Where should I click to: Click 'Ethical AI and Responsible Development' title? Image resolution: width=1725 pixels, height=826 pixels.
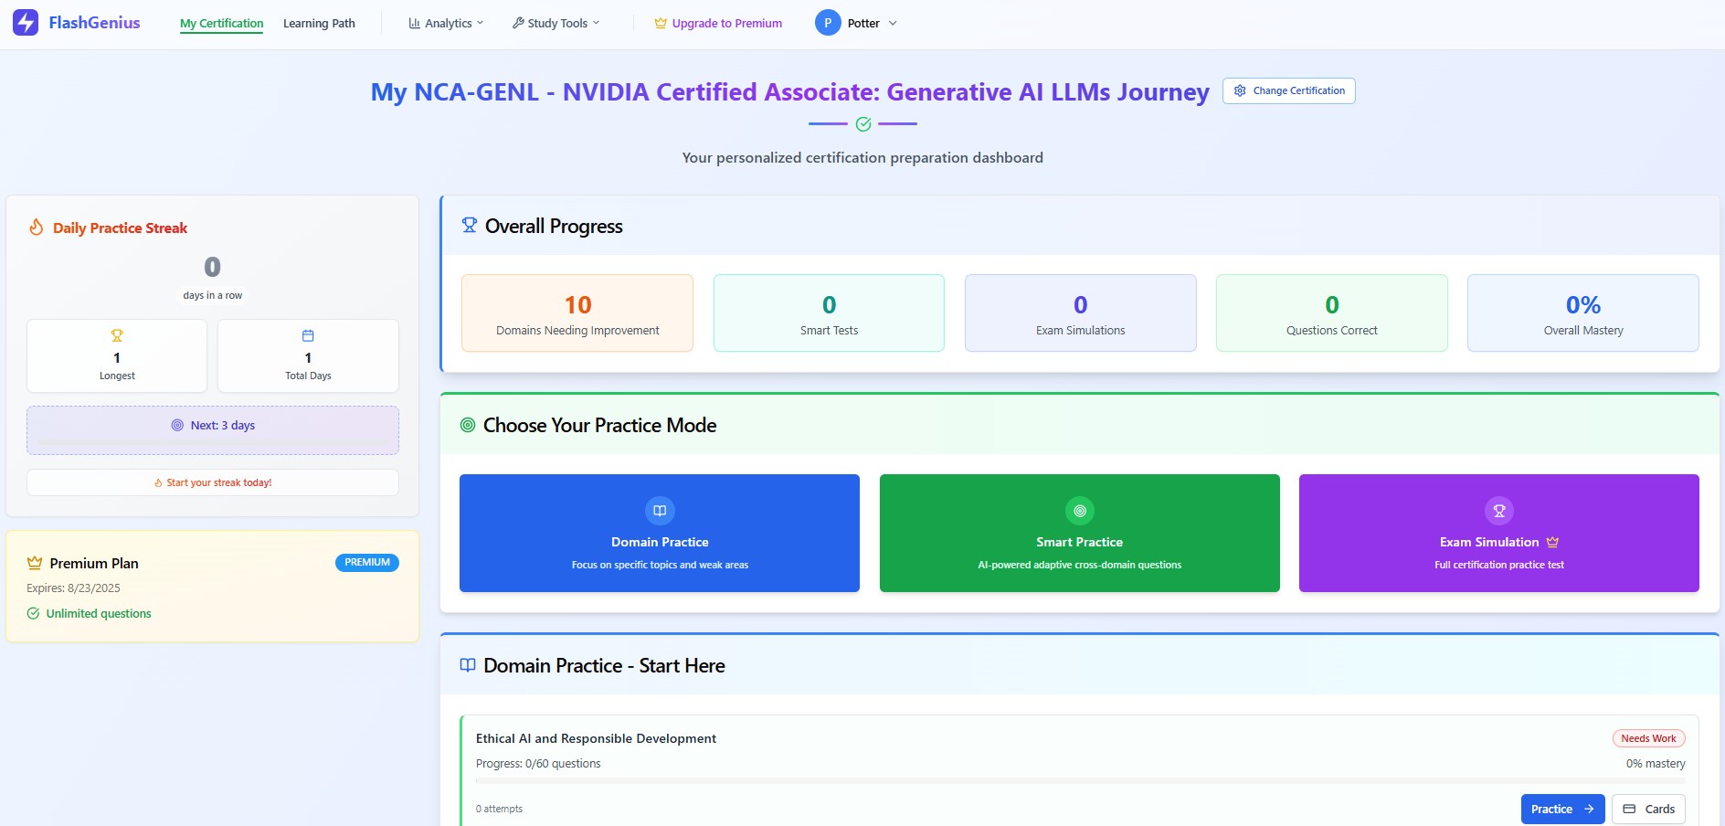pos(596,738)
